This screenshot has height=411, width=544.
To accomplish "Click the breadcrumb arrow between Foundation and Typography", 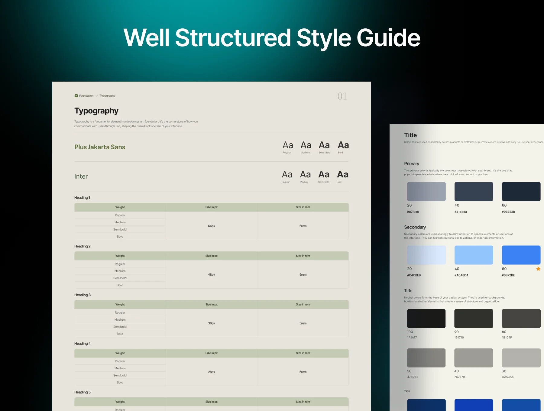I will 97,96.
